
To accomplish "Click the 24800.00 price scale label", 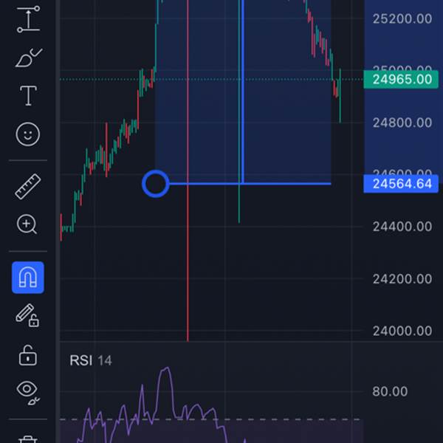I will (x=402, y=123).
